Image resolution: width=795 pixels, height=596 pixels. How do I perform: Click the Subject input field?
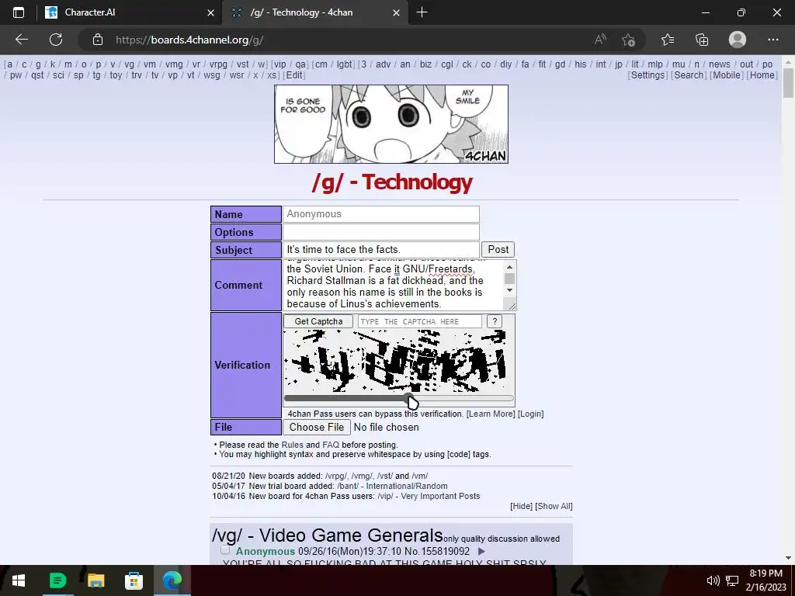click(x=380, y=250)
